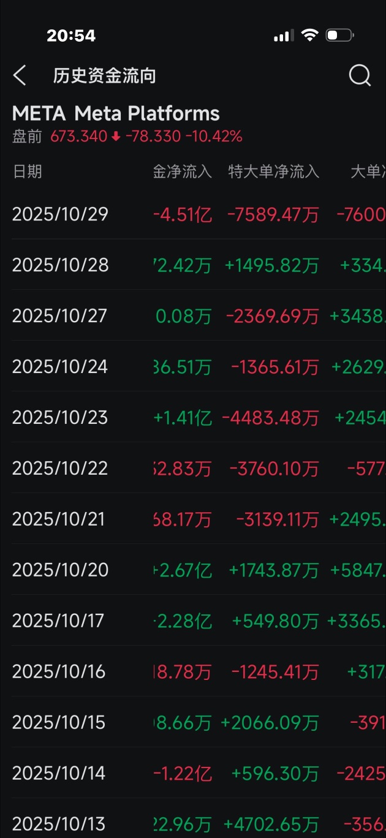Open the META Meta Platforms stock name

[x=116, y=114]
